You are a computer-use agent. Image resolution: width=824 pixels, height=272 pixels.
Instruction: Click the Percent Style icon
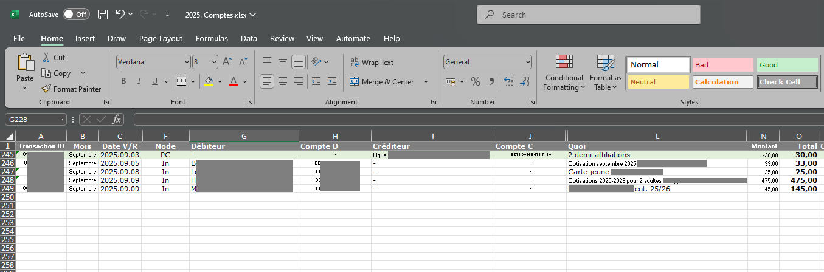click(476, 81)
